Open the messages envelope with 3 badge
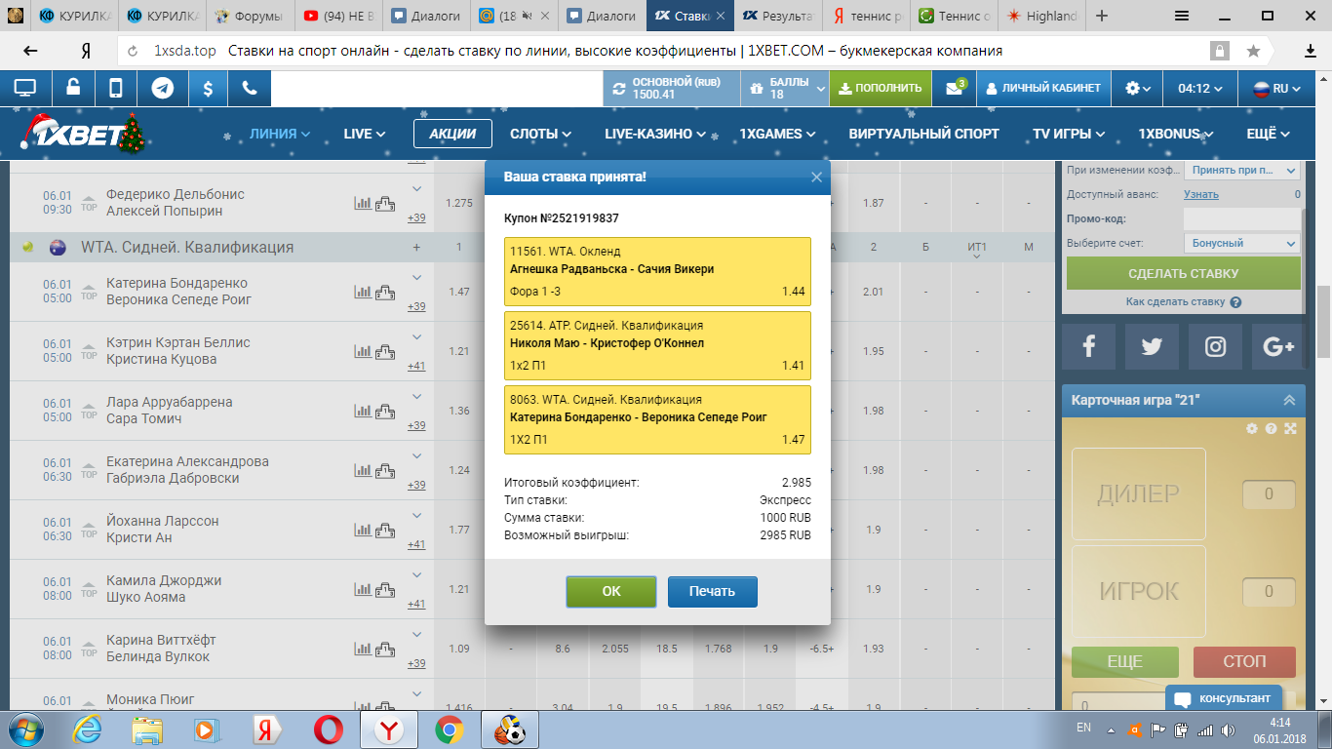Image resolution: width=1332 pixels, height=749 pixels. (954, 88)
